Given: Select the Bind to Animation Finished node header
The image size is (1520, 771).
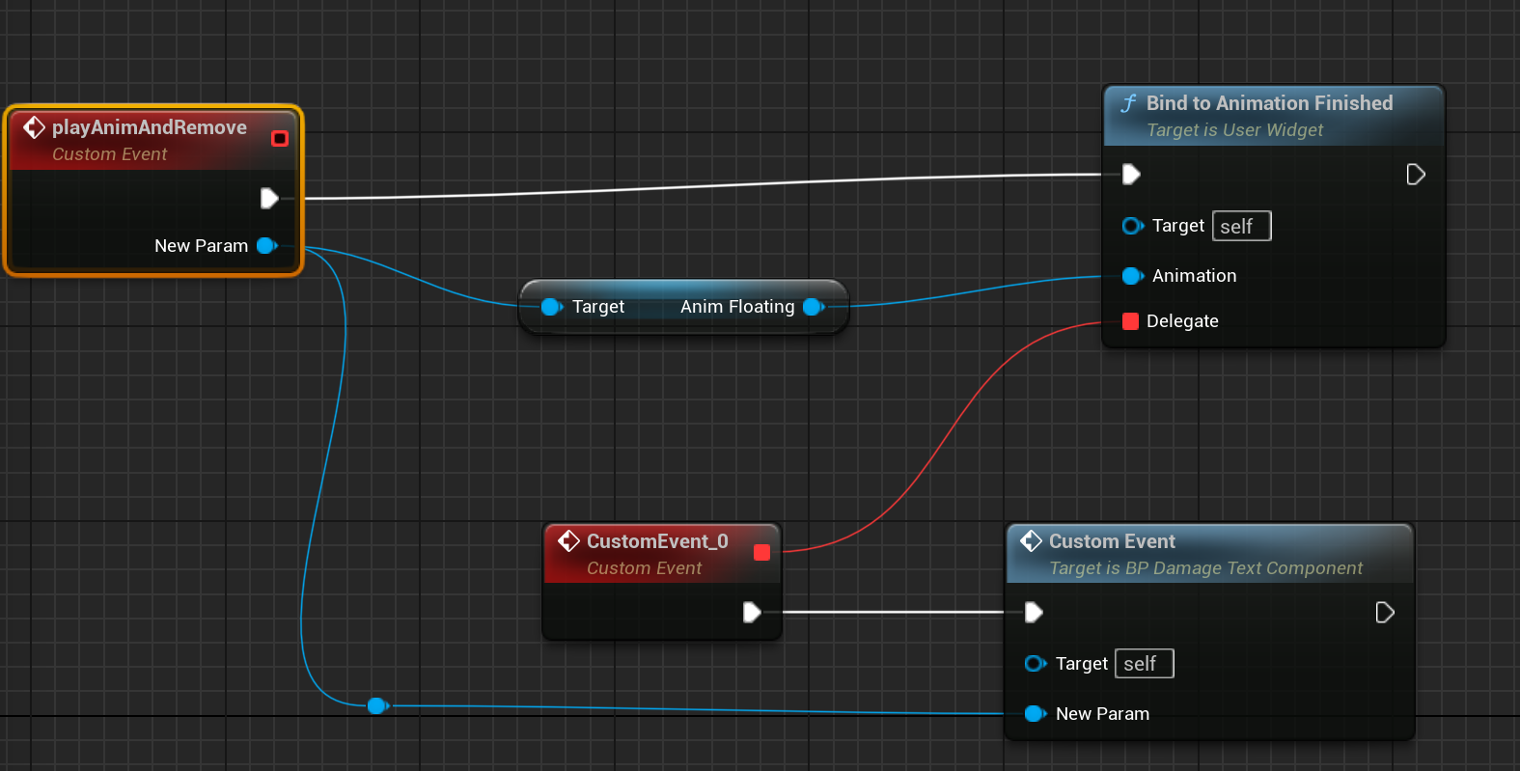Looking at the screenshot, I should (1273, 116).
